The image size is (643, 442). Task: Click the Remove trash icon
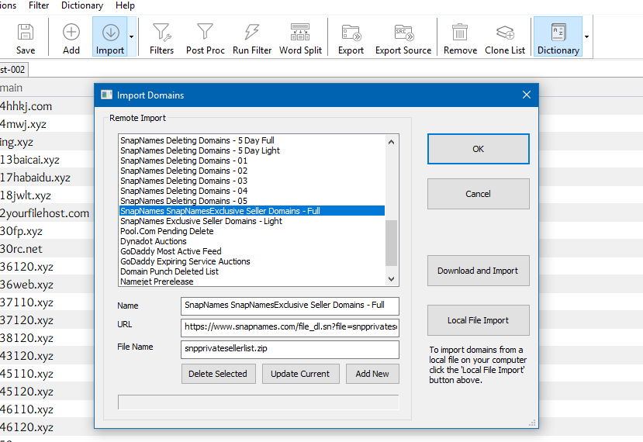pos(460,33)
